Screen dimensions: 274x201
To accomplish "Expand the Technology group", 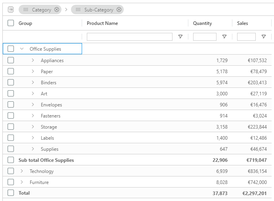I will (22, 171).
